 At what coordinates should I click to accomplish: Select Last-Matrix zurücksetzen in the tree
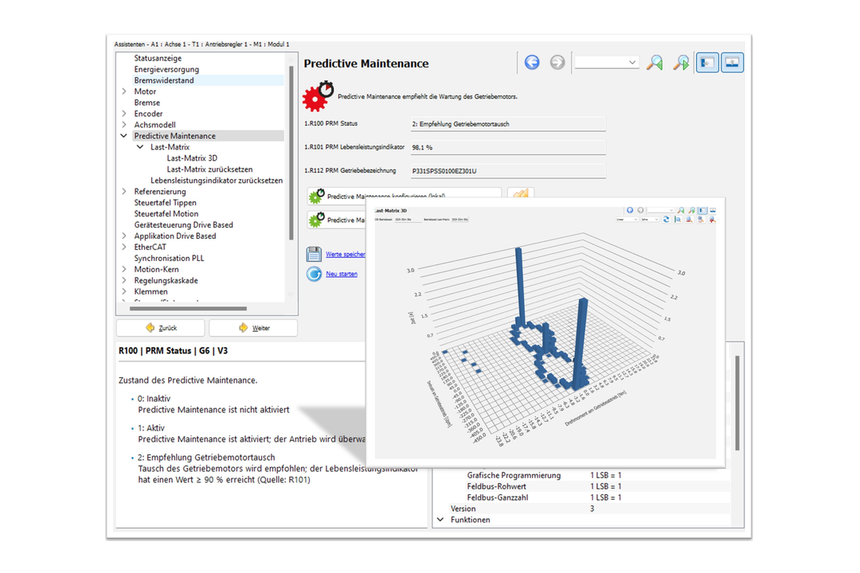pyautogui.click(x=209, y=170)
